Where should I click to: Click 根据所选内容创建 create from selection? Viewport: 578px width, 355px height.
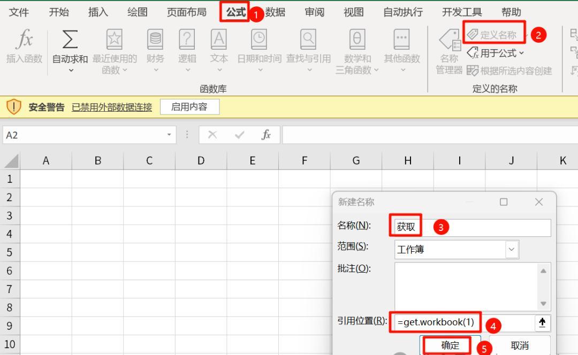[509, 71]
